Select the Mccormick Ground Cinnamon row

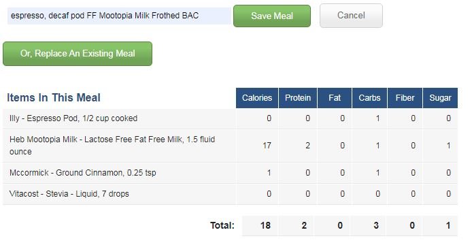(231, 173)
